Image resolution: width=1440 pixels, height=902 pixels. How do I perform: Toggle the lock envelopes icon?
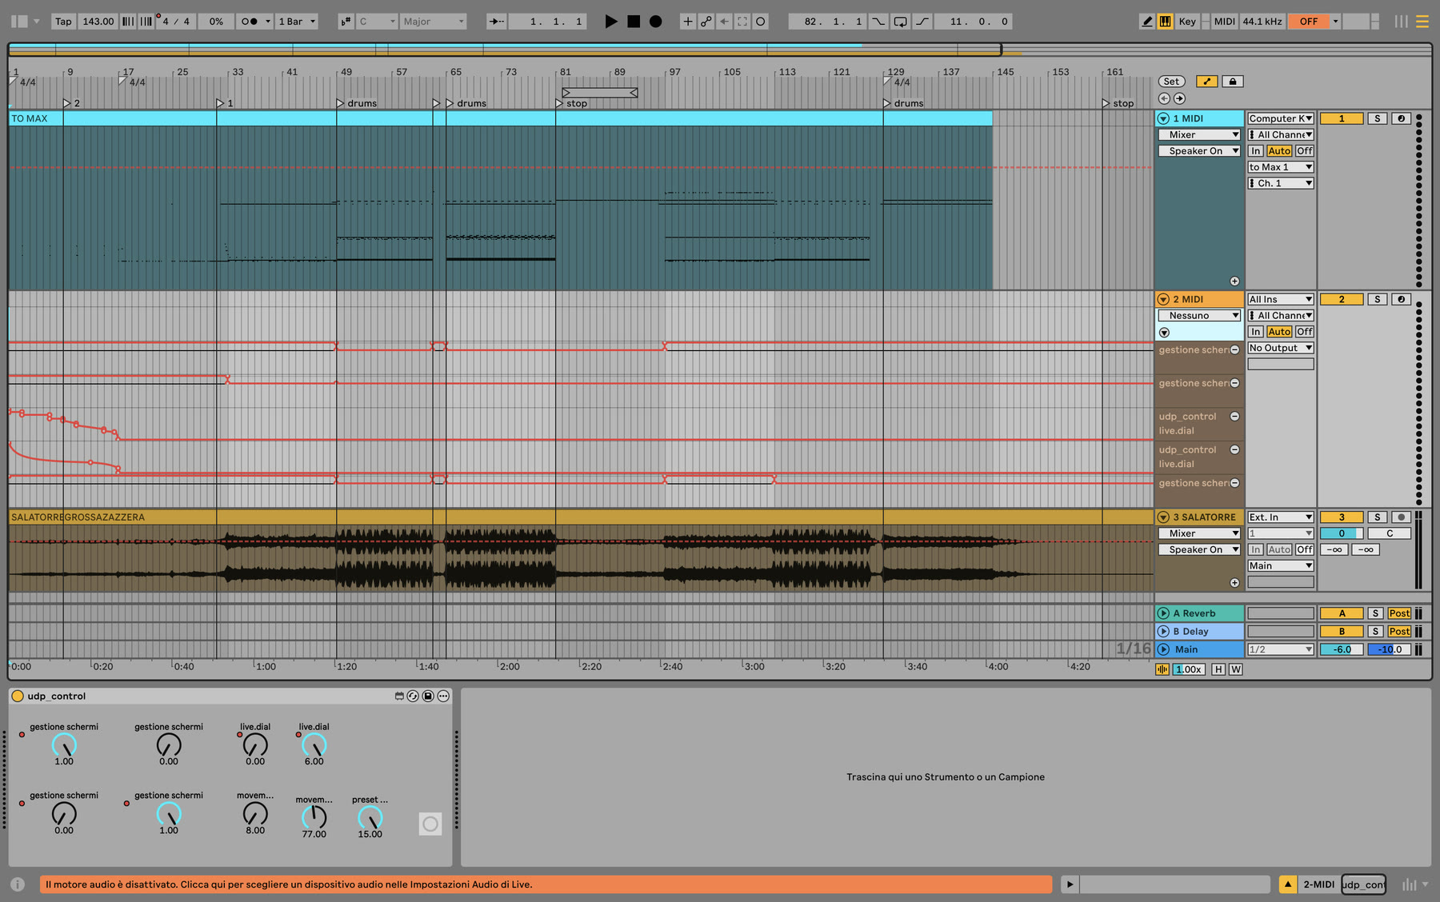[1233, 81]
